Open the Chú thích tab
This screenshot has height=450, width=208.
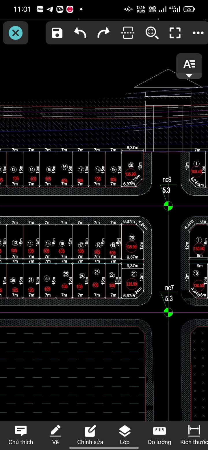coord(21,435)
